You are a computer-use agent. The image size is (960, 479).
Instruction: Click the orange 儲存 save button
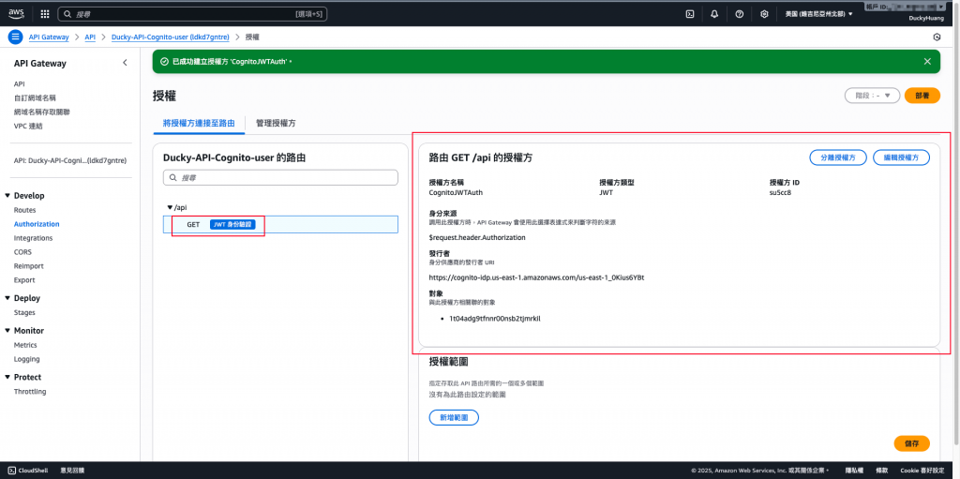point(911,443)
